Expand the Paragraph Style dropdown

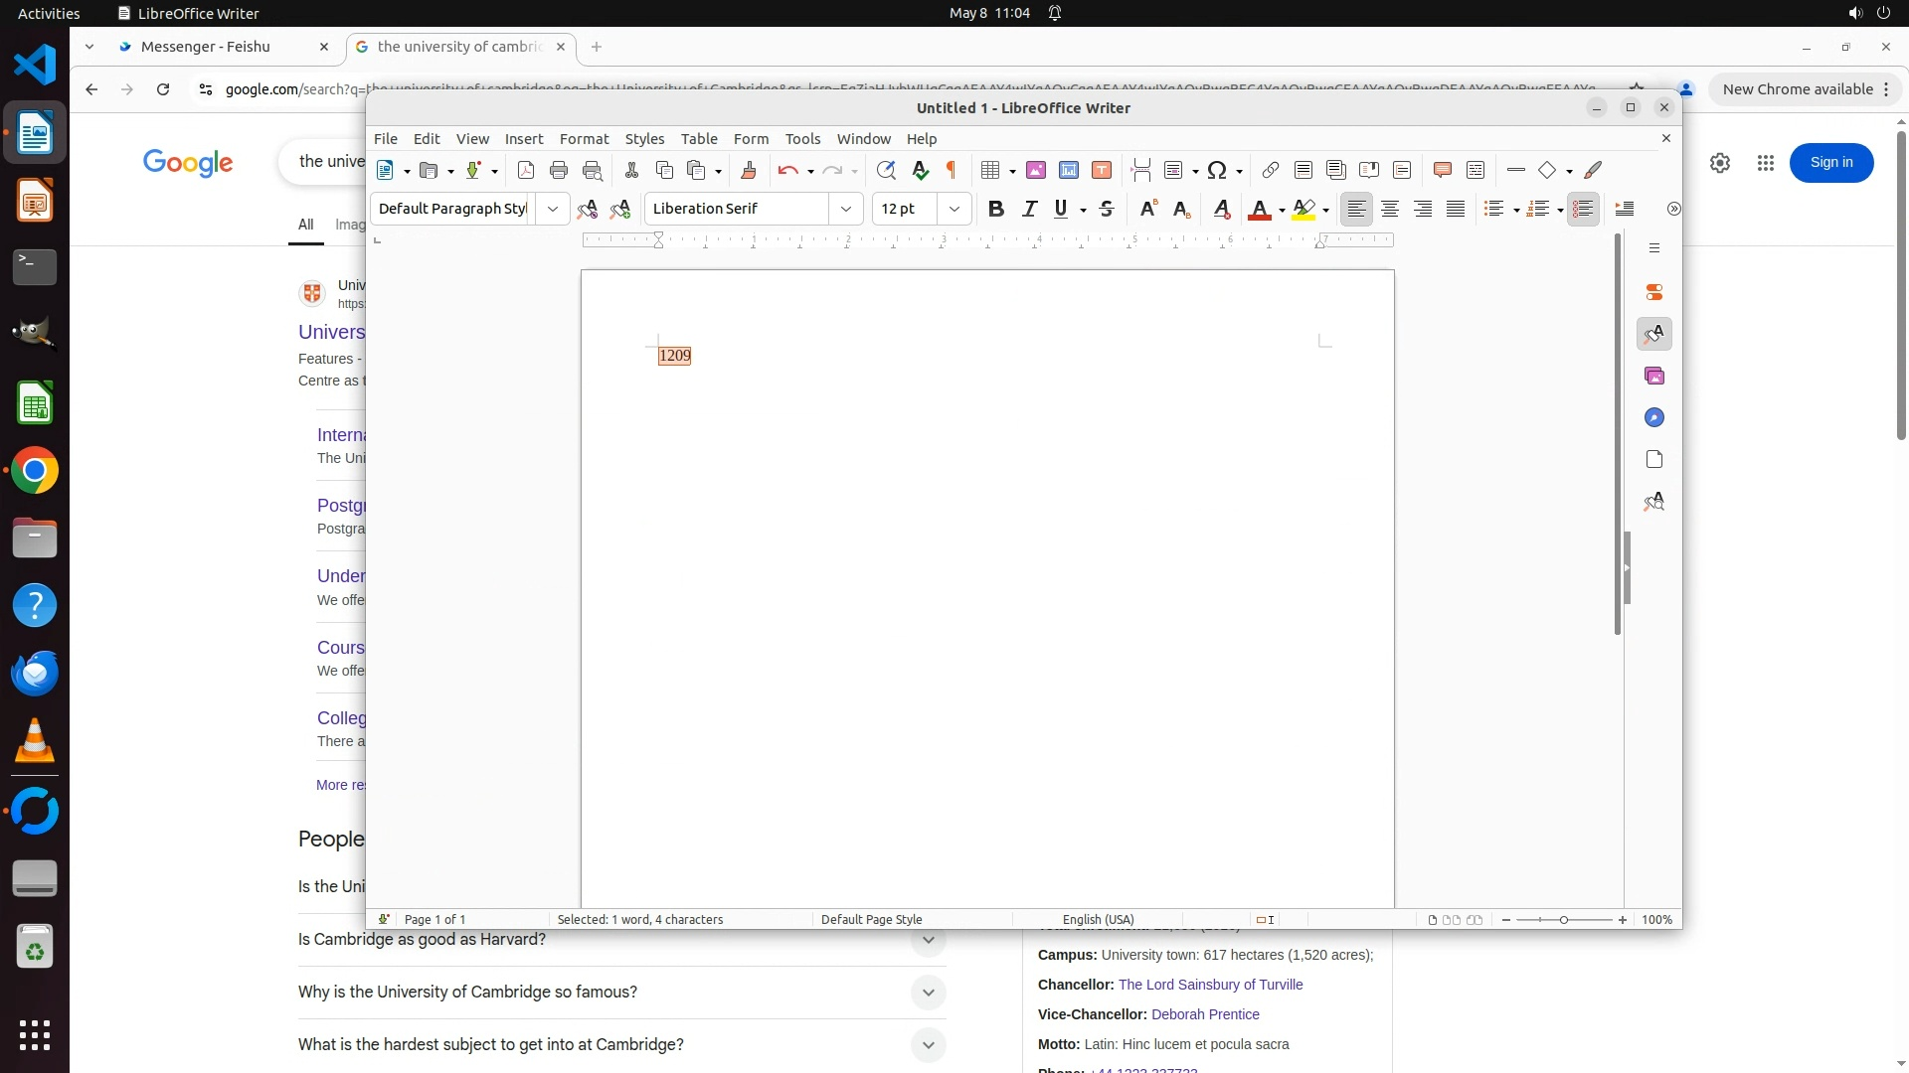coord(552,209)
